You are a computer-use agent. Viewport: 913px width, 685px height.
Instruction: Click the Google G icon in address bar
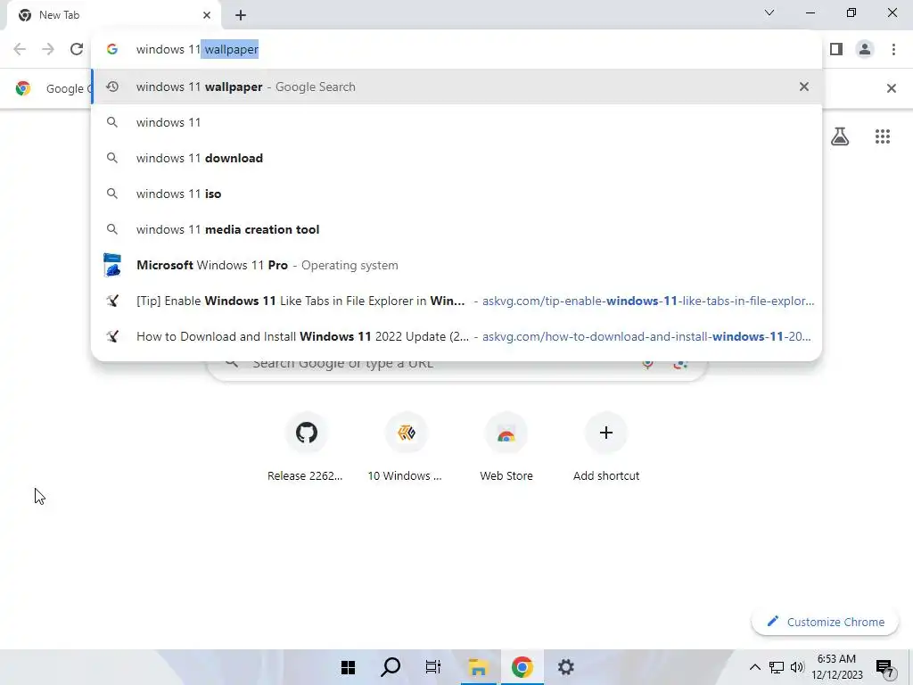tap(112, 50)
